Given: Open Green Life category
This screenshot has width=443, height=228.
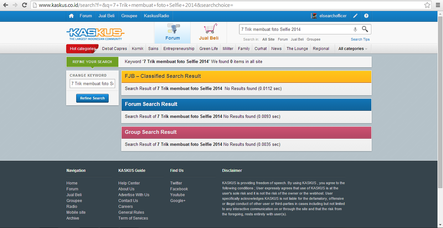Looking at the screenshot, I should pyautogui.click(x=209, y=49).
